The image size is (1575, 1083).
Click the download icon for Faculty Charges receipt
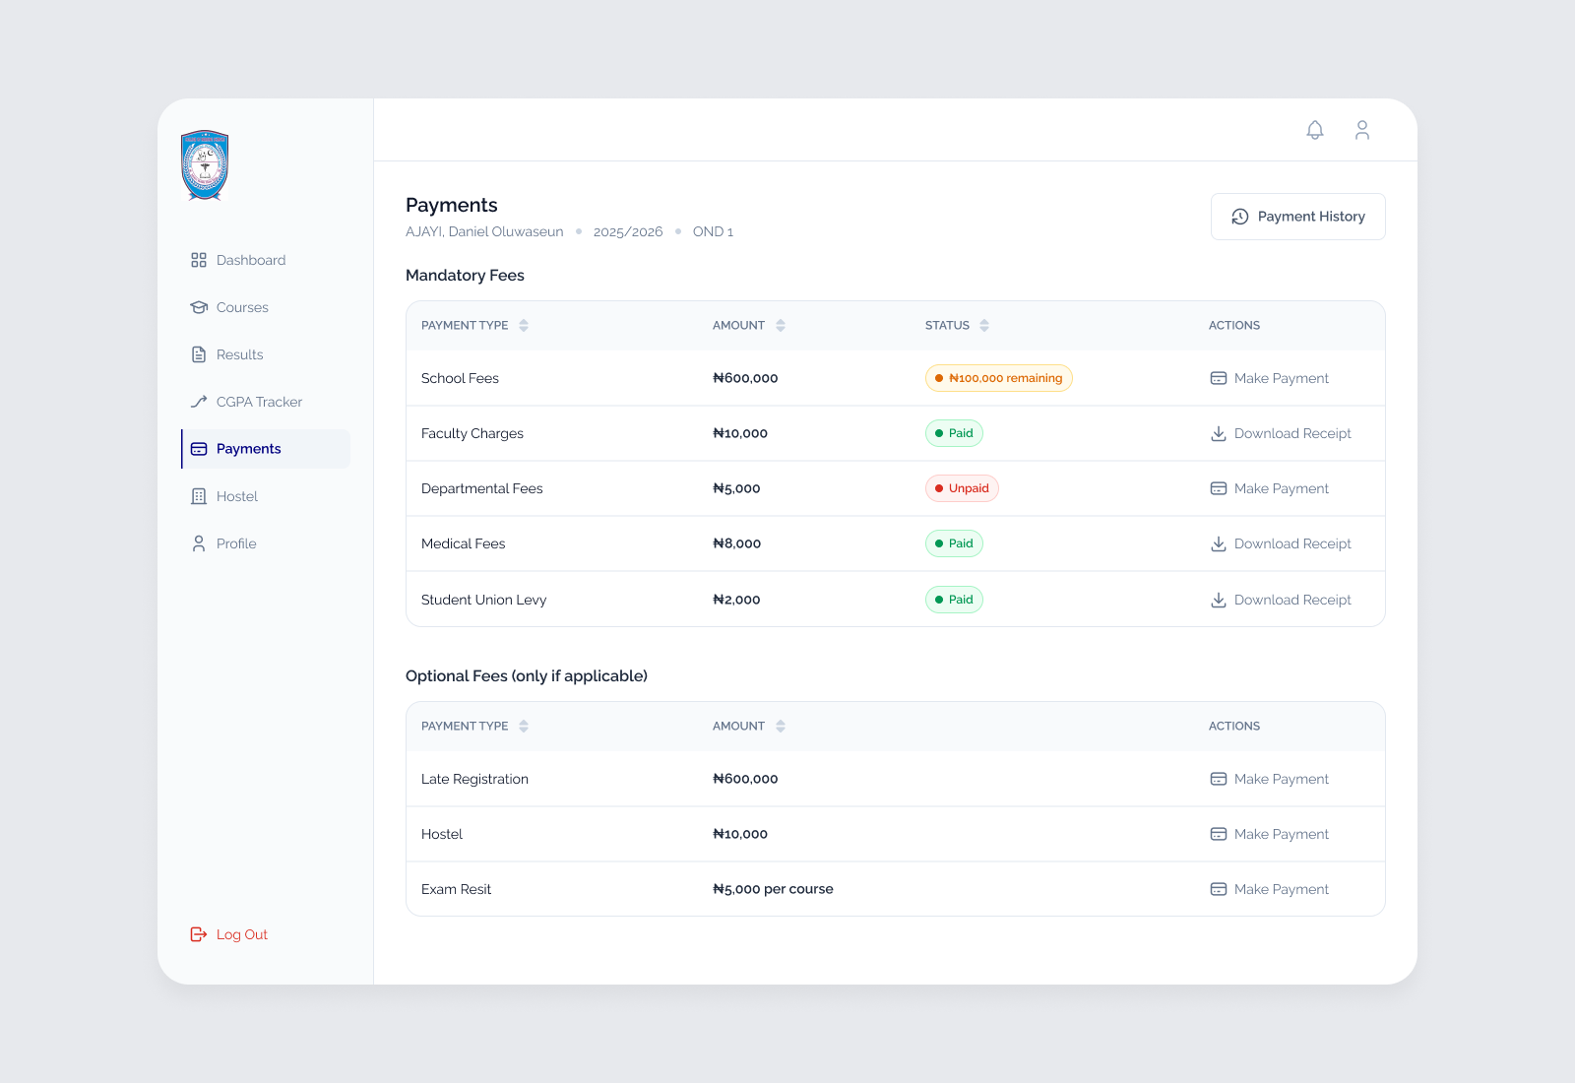[x=1219, y=433]
